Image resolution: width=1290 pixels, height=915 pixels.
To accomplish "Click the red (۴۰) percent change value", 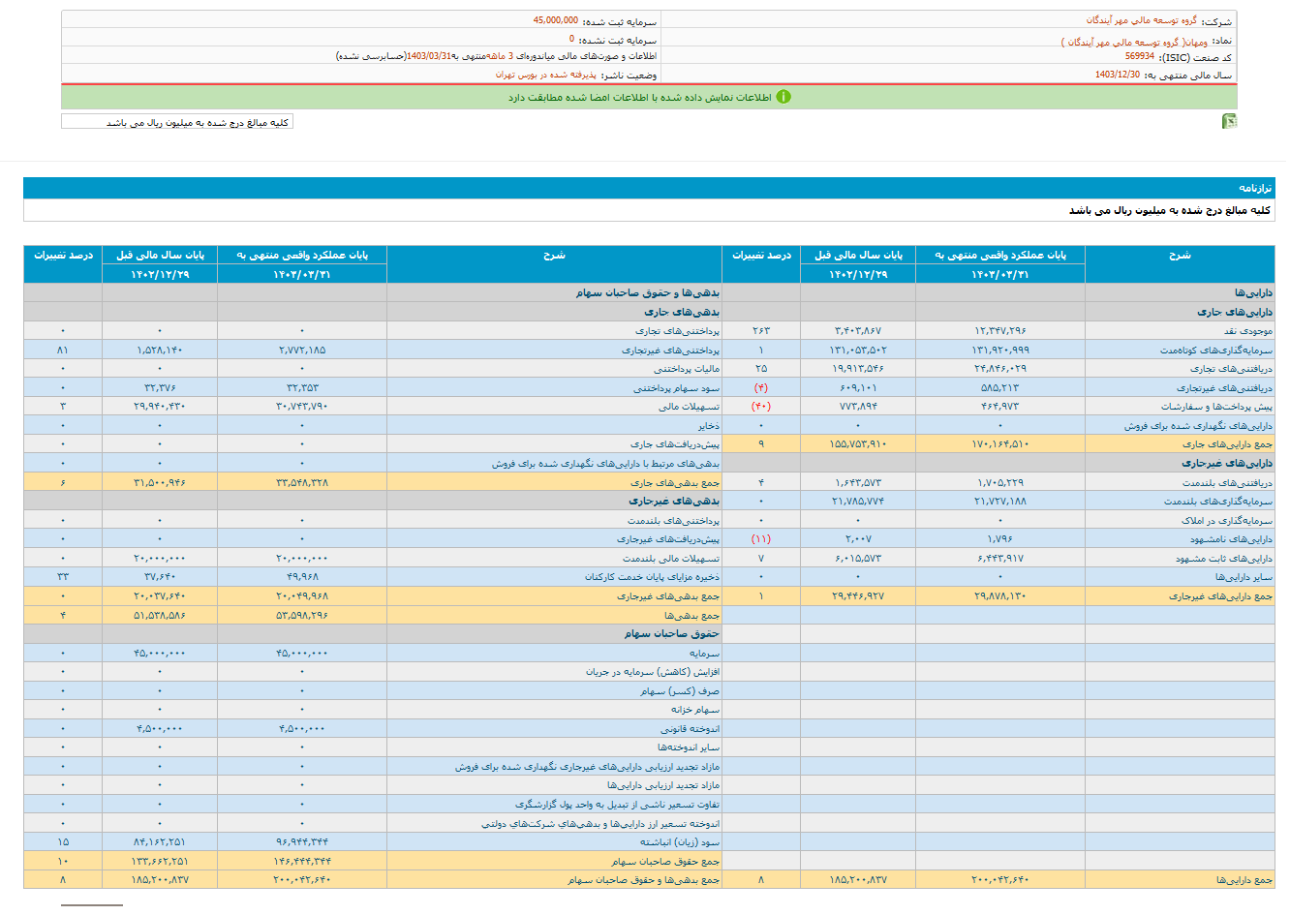I will tap(760, 407).
